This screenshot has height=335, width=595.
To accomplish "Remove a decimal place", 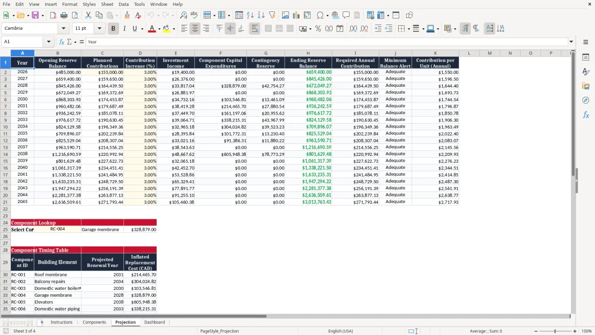I will pyautogui.click(x=364, y=29).
